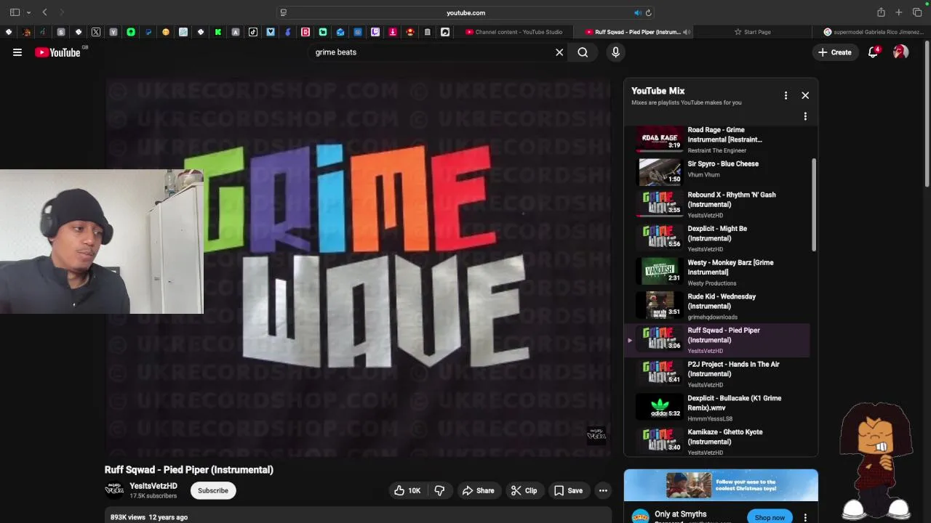Screen dimensions: 931x523
Task: Open the pinned TikTok tab
Action: (253, 32)
